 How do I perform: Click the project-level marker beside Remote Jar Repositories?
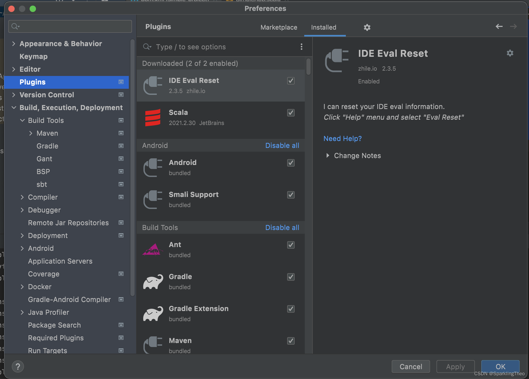pyautogui.click(x=121, y=223)
